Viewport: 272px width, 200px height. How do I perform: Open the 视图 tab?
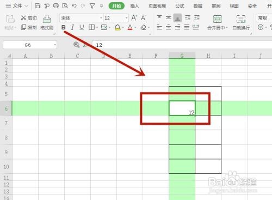234,6
